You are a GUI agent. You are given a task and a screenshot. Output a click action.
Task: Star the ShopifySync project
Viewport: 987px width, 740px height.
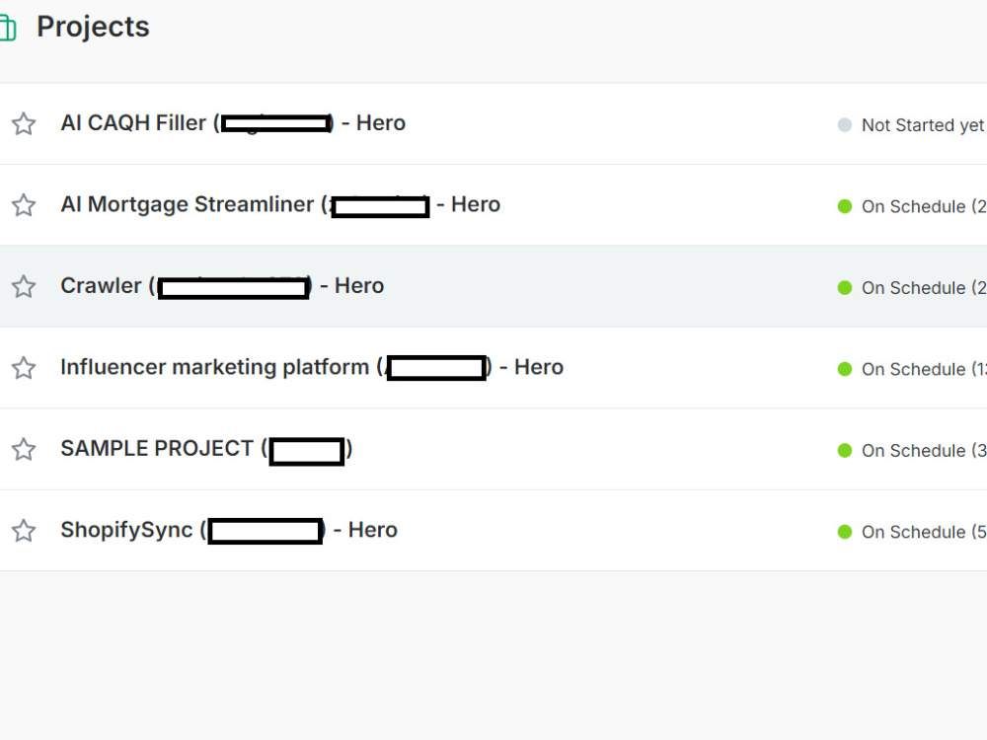24,531
